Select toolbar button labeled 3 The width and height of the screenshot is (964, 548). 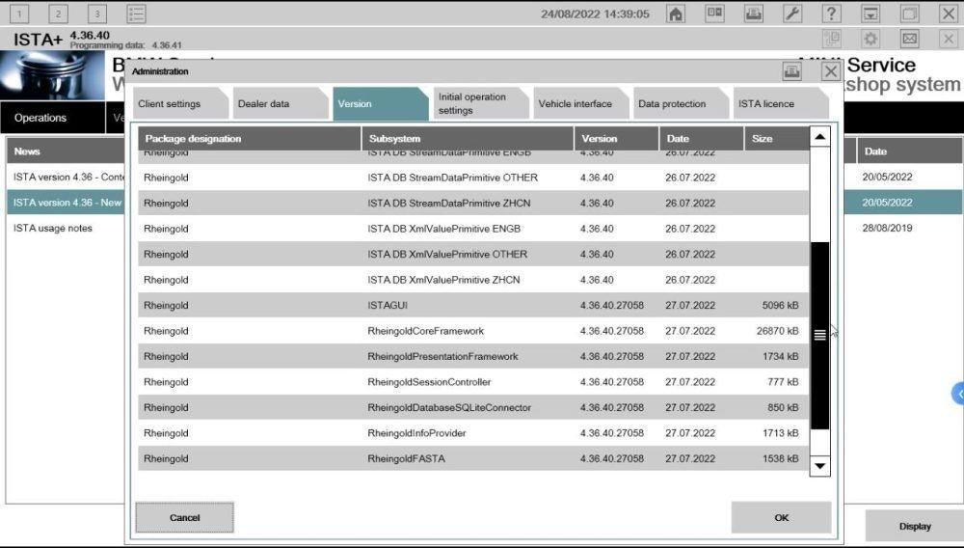pyautogui.click(x=97, y=14)
